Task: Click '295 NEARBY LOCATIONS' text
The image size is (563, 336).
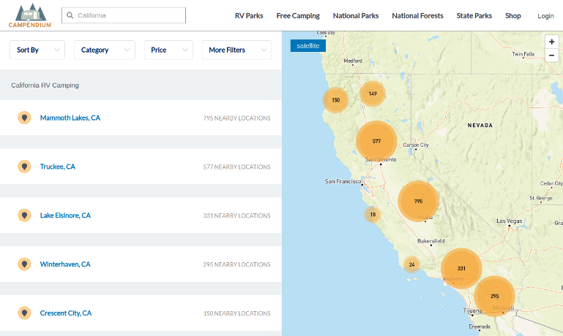Action: click(x=236, y=264)
